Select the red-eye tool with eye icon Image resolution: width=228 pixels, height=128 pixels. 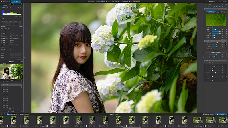point(130,1)
